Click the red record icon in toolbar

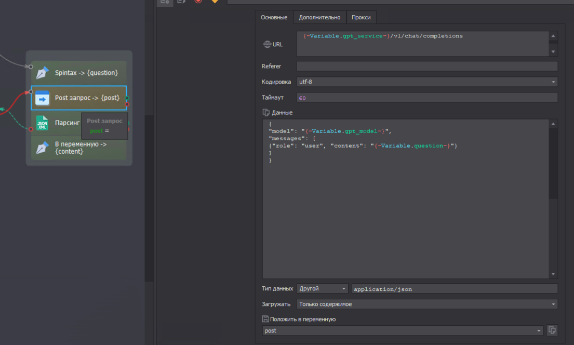click(x=198, y=2)
